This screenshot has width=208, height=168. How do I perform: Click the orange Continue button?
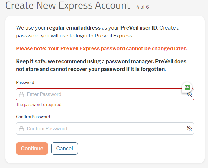click(32, 148)
